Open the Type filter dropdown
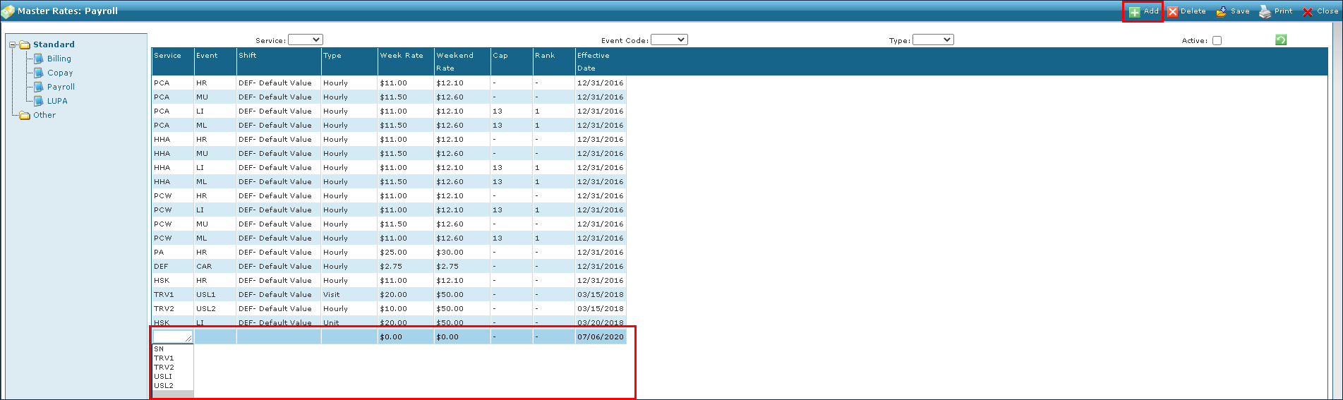 click(933, 40)
